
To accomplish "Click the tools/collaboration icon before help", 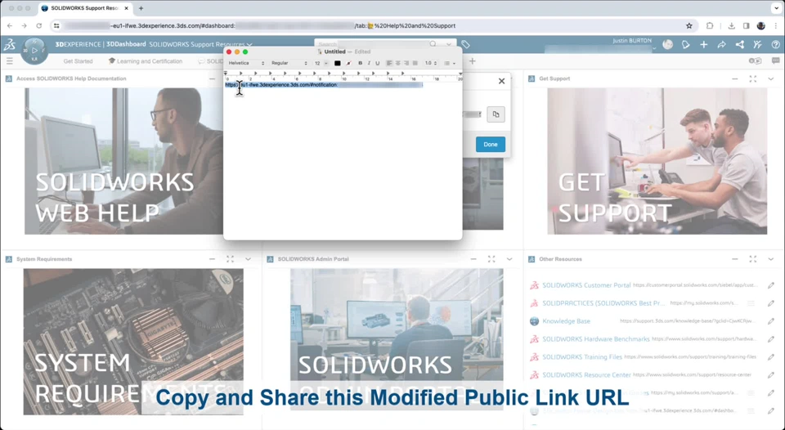I will pos(757,44).
